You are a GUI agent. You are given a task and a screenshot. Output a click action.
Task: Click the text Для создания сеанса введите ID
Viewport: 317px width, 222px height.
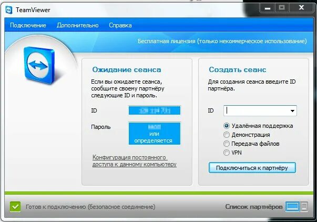252,82
